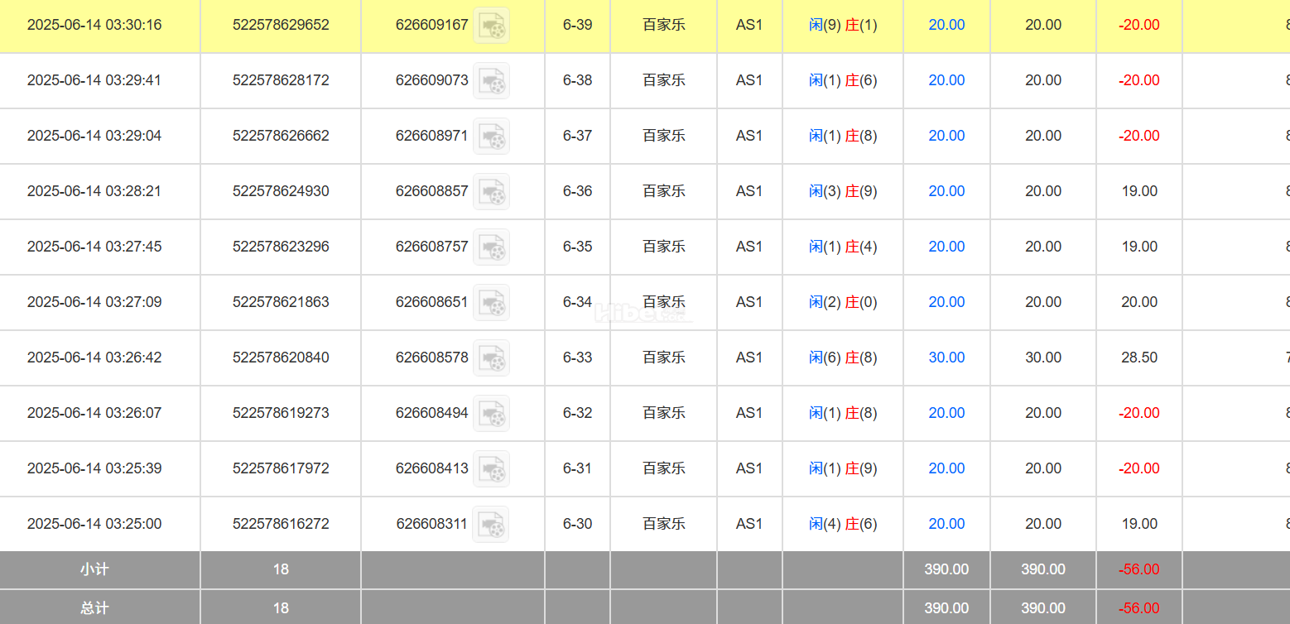
Task: Click the 总计 total row label
Action: [x=94, y=607]
